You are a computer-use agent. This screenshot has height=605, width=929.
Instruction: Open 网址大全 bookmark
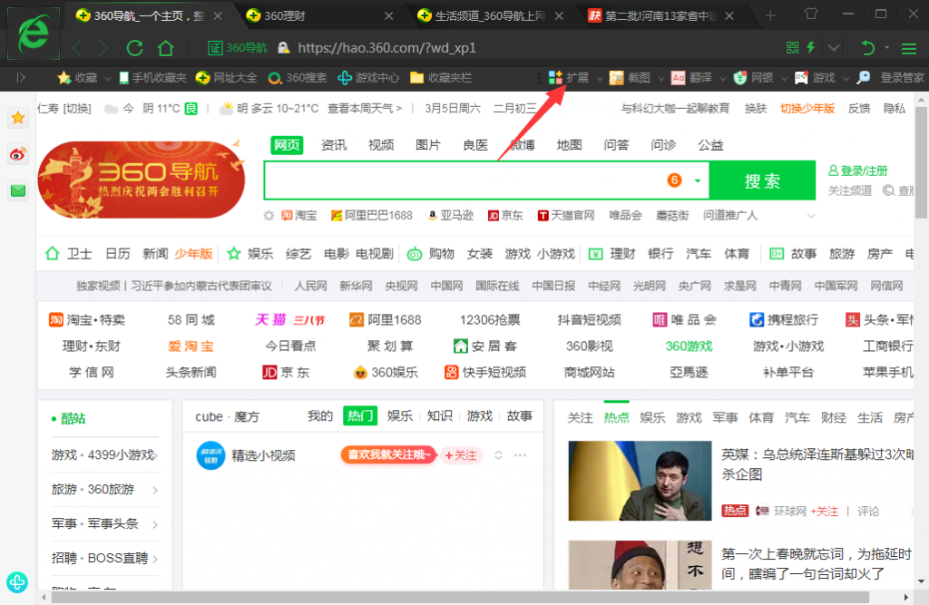[226, 78]
